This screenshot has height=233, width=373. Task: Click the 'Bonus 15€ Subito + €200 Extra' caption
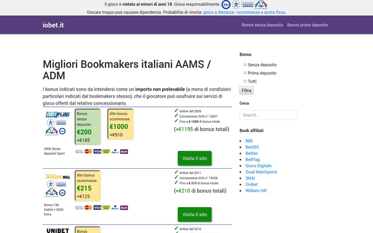(53, 209)
